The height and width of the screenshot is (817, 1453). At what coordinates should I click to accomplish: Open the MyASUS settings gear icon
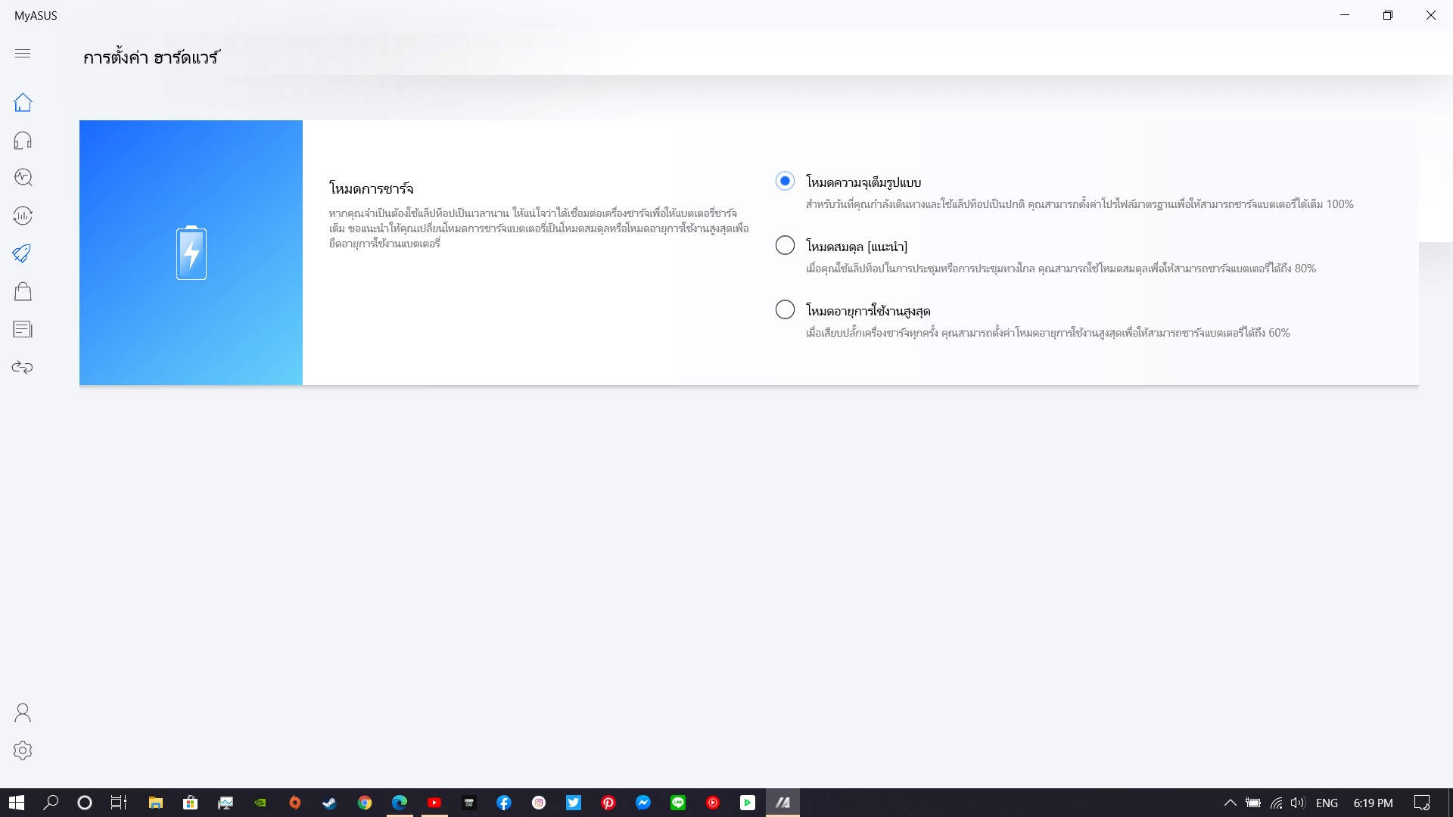[23, 750]
